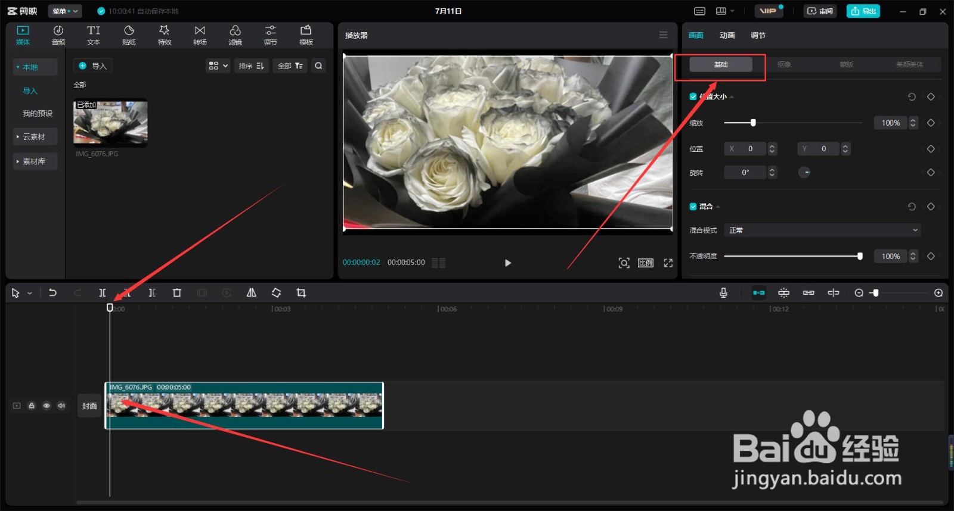Viewport: 954px width, 511px height.
Task: Open the selection tool dropdown arrow
Action: [x=30, y=293]
